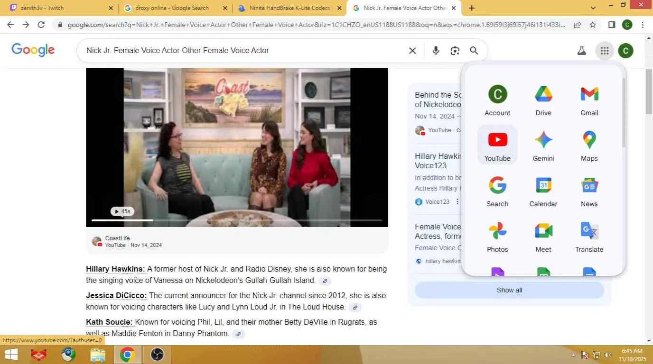Close the Ninite HandBrake tab

point(339,8)
